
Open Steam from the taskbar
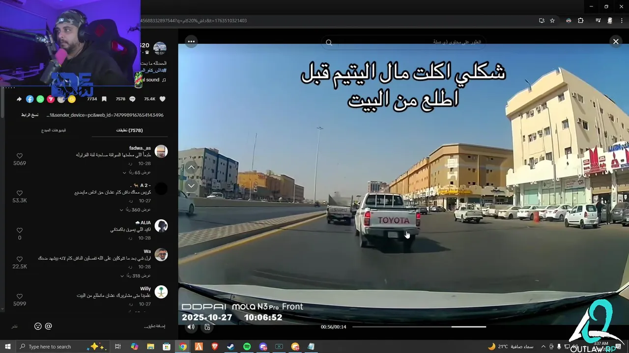(x=230, y=347)
